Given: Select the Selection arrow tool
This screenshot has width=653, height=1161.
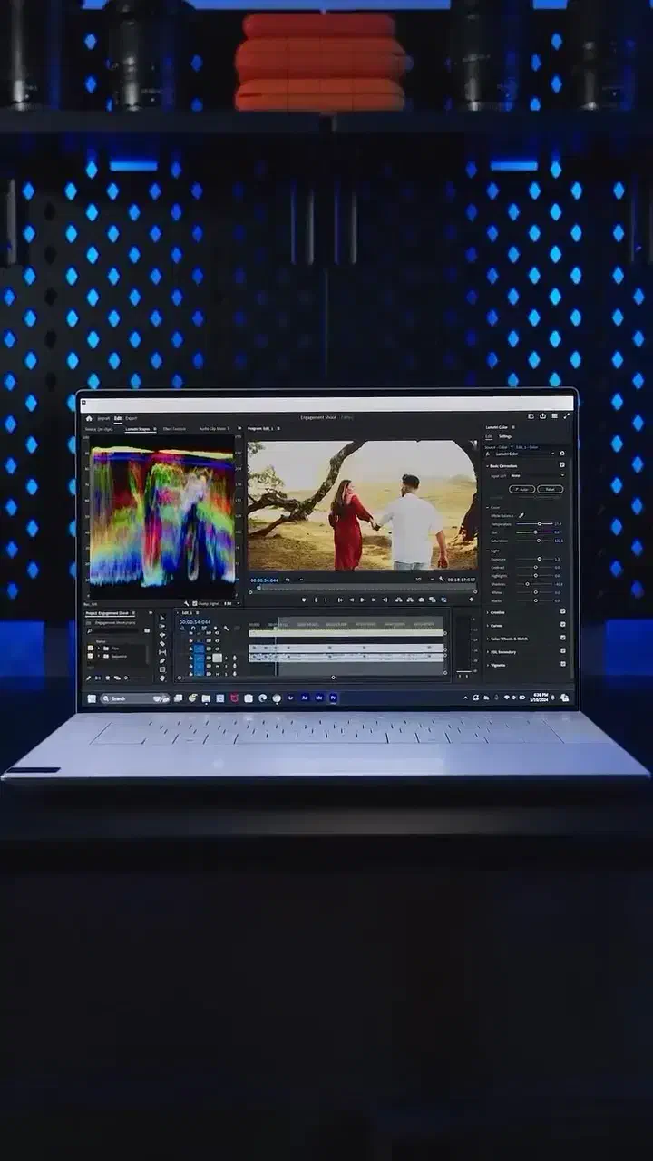Looking at the screenshot, I should [162, 618].
